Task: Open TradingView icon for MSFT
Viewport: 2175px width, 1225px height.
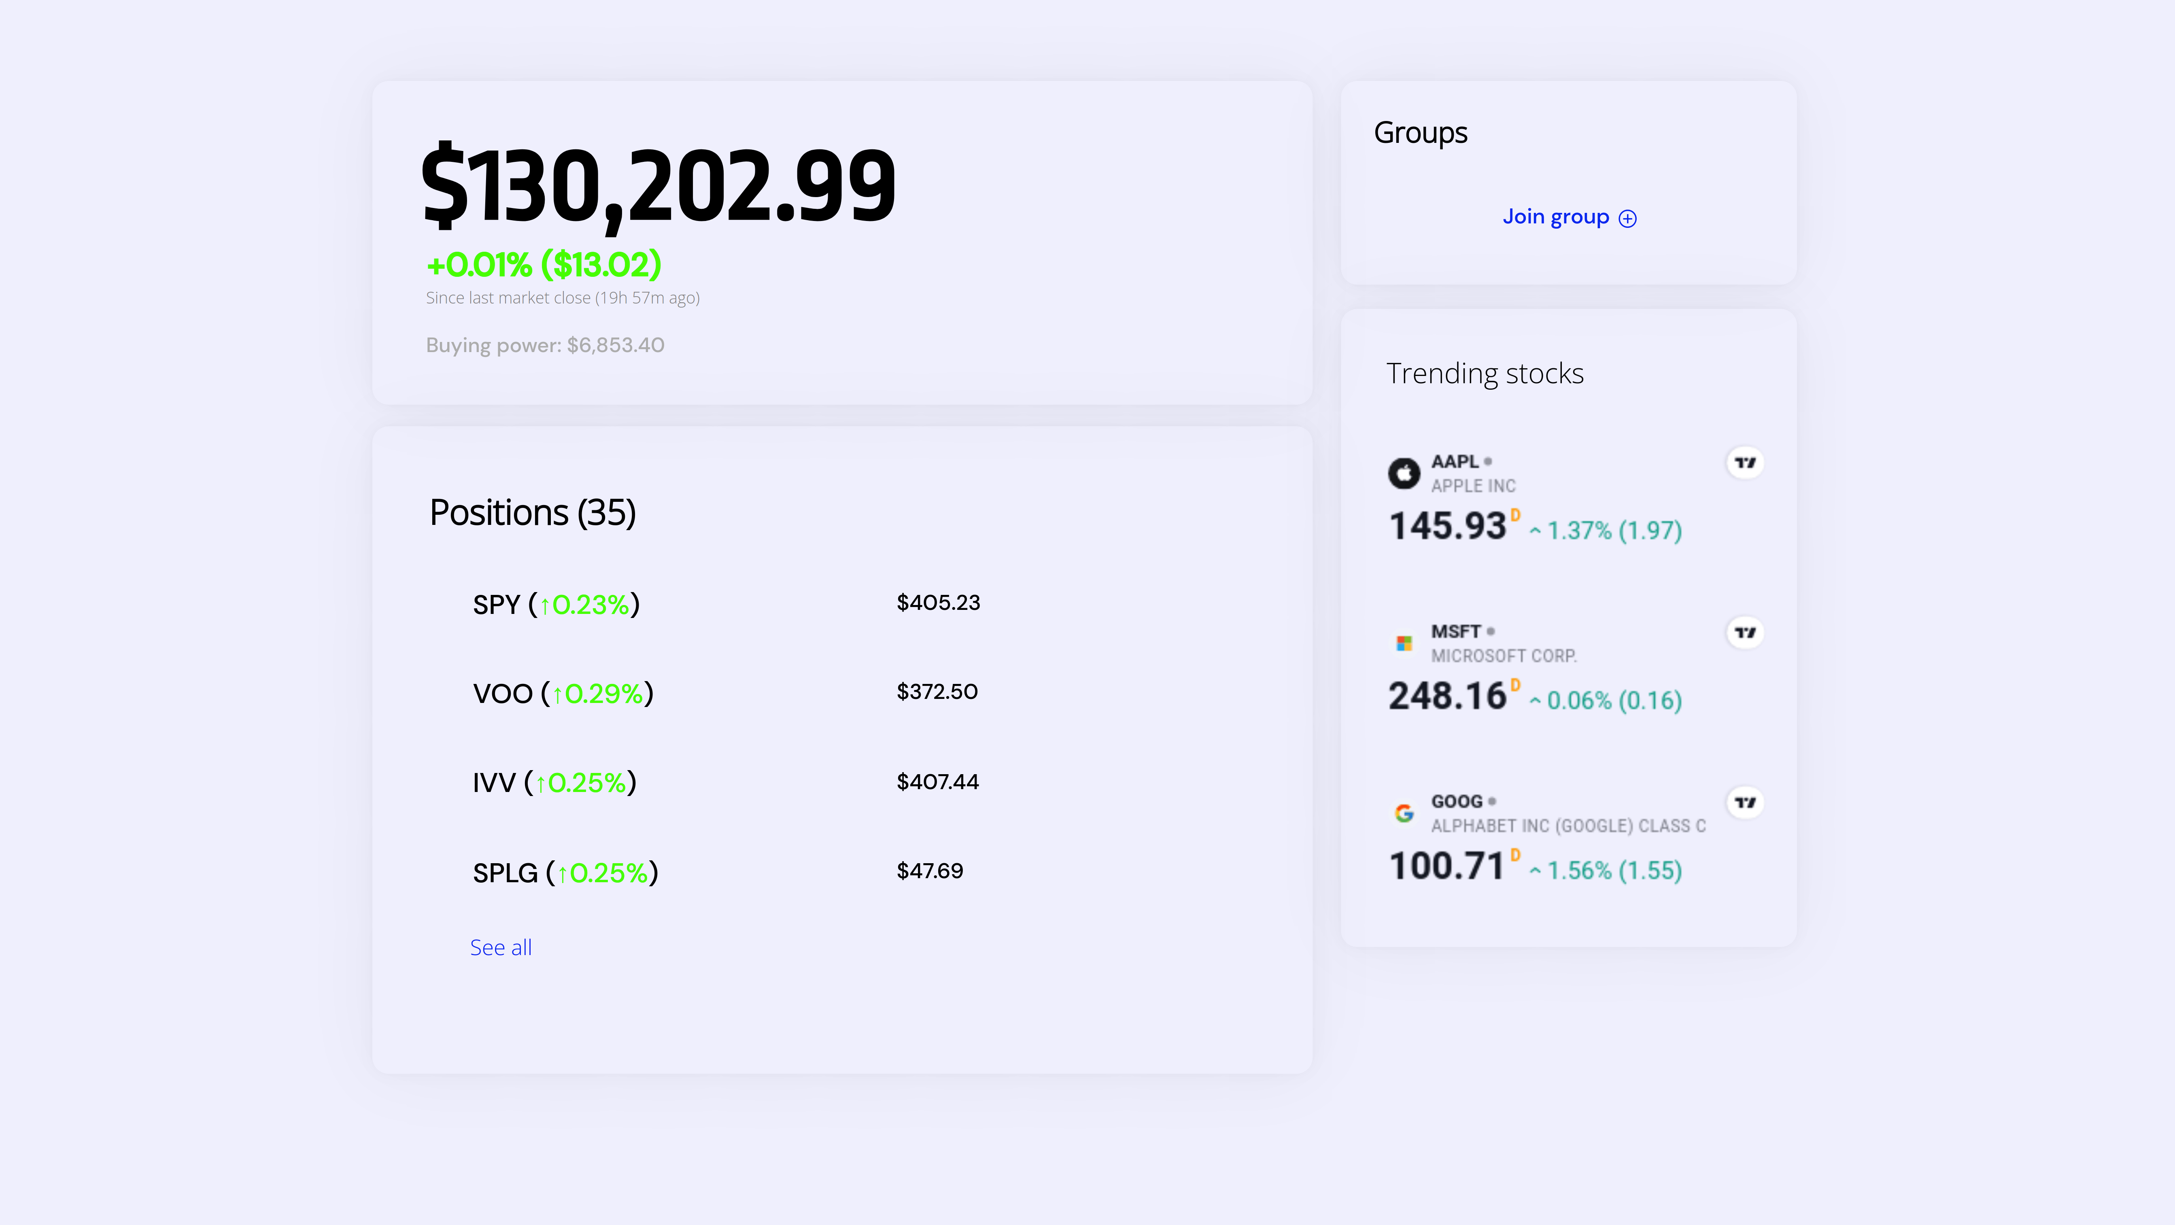Action: [x=1744, y=633]
